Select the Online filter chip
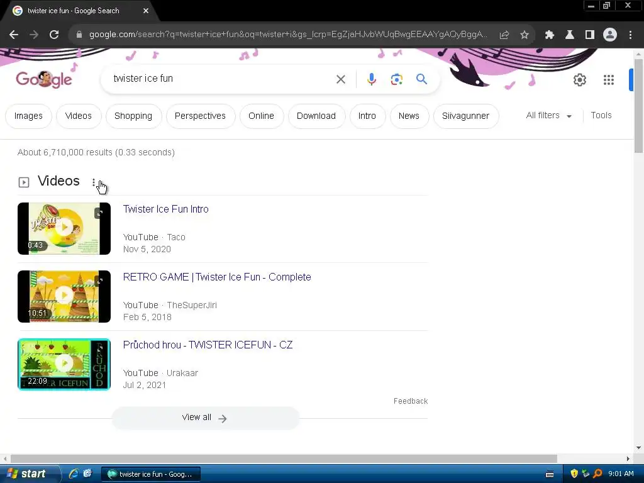 pyautogui.click(x=261, y=116)
